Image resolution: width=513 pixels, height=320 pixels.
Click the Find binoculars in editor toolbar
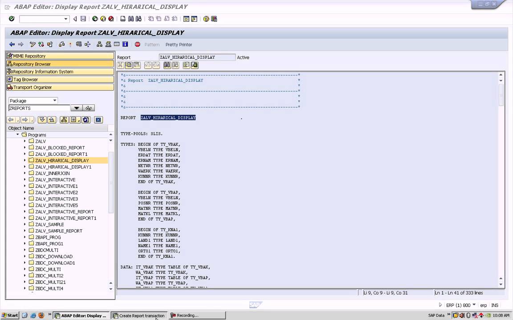(x=167, y=65)
